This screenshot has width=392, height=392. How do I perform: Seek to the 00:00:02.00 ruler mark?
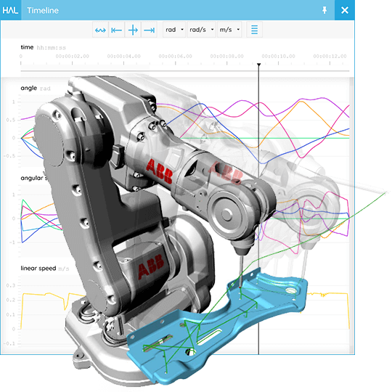(73, 56)
